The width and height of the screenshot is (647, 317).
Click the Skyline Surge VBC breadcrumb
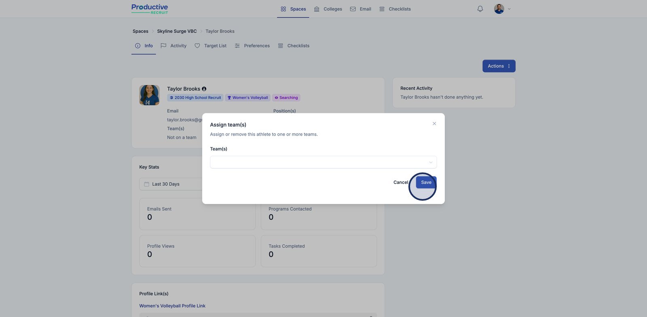(177, 31)
